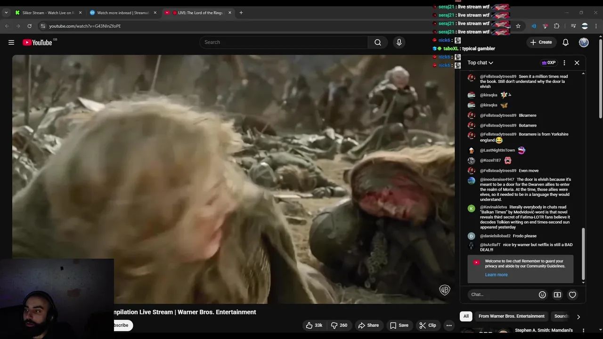Reload the current page
The height and width of the screenshot is (339, 603).
(x=29, y=26)
